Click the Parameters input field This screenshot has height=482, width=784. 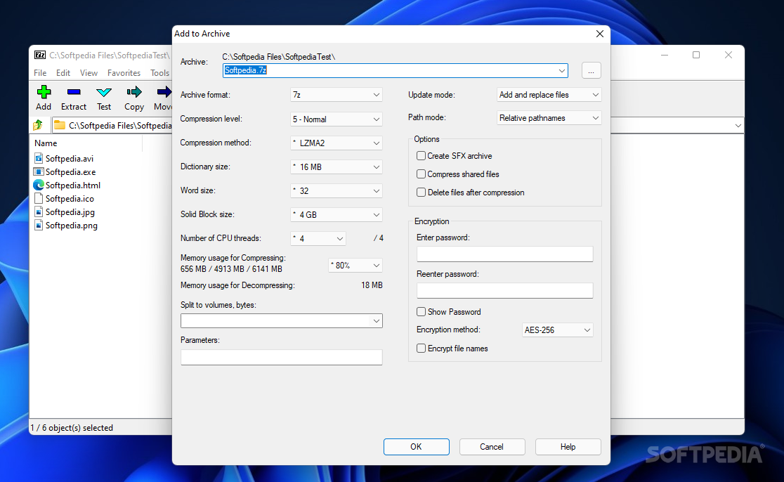(282, 357)
